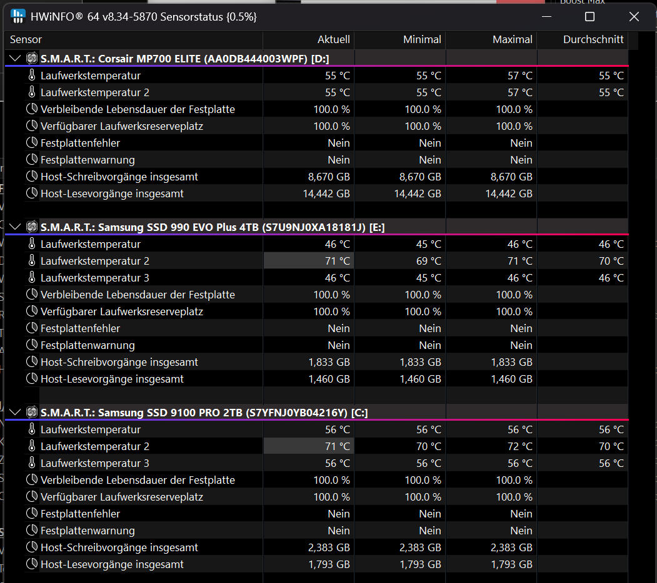The image size is (657, 583).
Task: Click the clock icon of Corsair Verbleibende Lebensdauer
Action: click(x=32, y=109)
